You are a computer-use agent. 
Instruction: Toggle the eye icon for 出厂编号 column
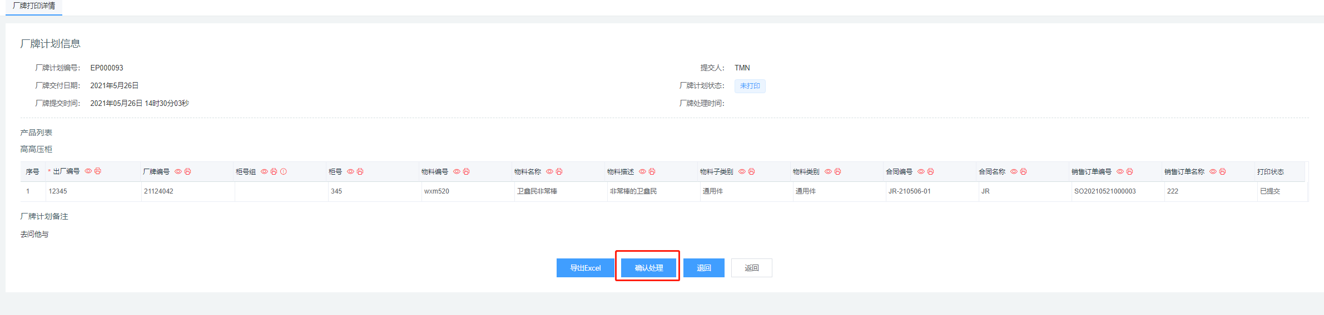(x=88, y=171)
